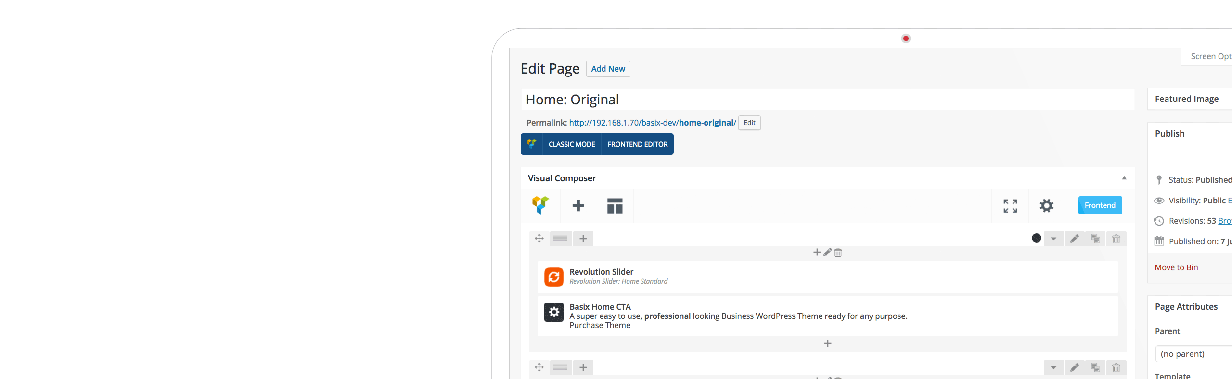Screen dimensions: 1232x379
Task: Click the Revisions clock icon
Action: point(1159,221)
